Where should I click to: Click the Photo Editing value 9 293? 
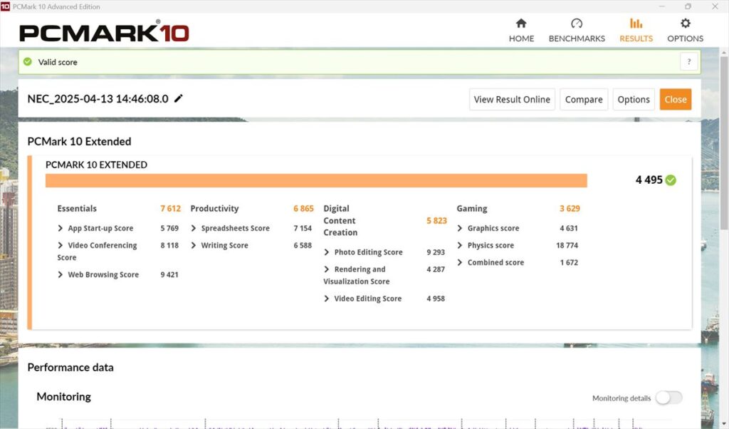tap(436, 252)
